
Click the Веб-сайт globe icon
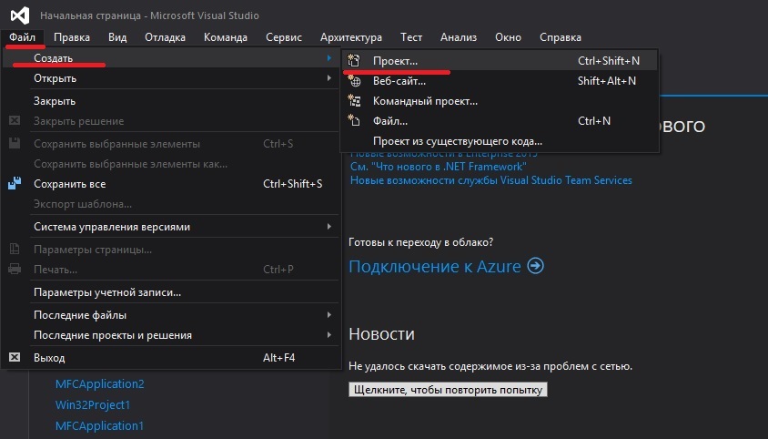pyautogui.click(x=354, y=81)
